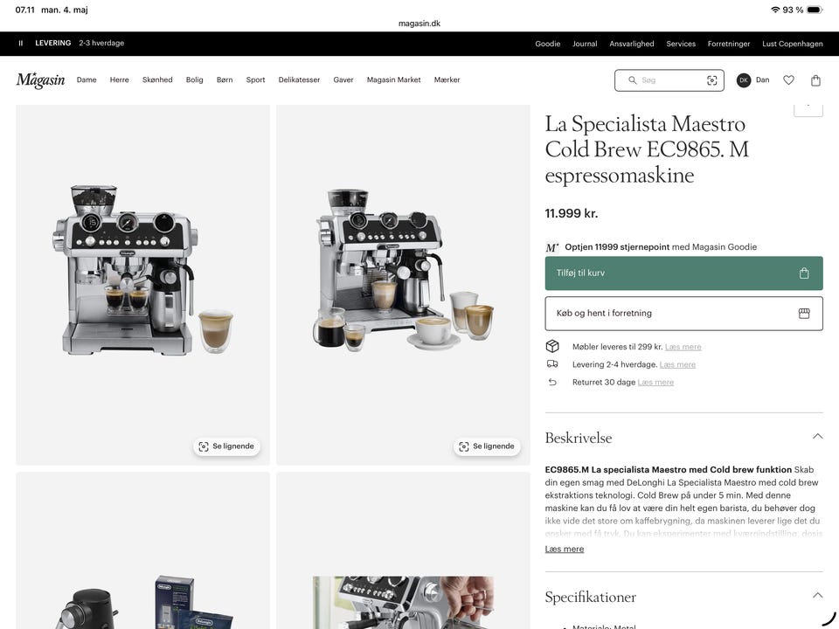Open Læs mere for Møbler leveres
This screenshot has width=839, height=629.
(683, 347)
